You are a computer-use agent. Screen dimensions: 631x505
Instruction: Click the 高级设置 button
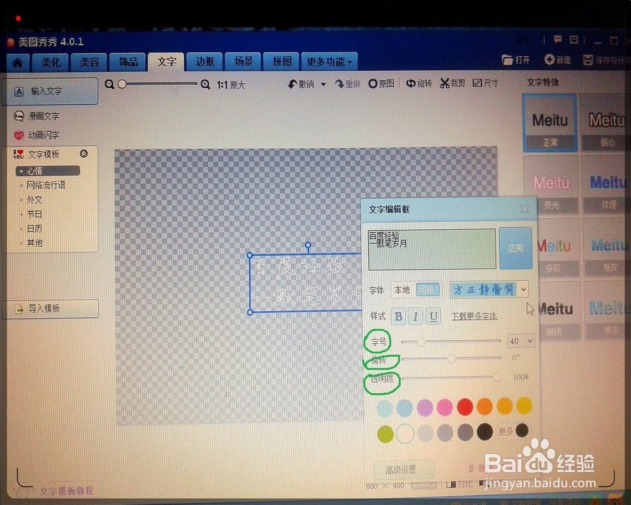tap(404, 470)
